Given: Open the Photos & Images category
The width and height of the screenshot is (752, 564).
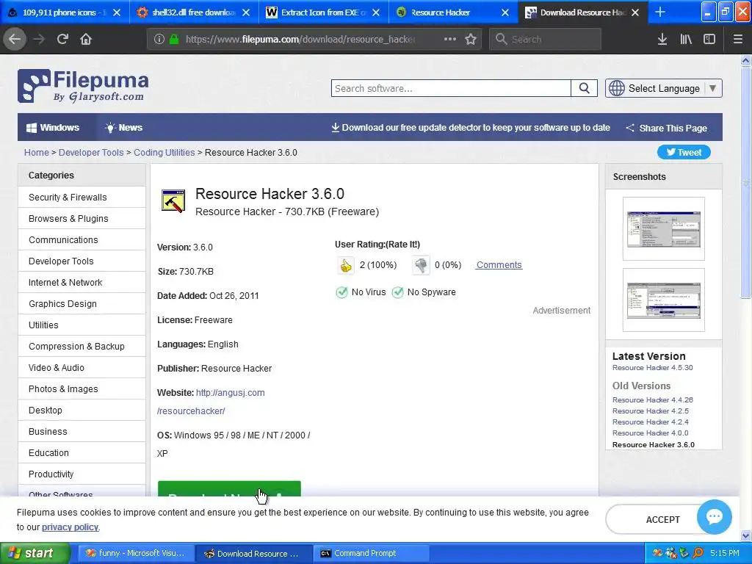Looking at the screenshot, I should pyautogui.click(x=82, y=389).
